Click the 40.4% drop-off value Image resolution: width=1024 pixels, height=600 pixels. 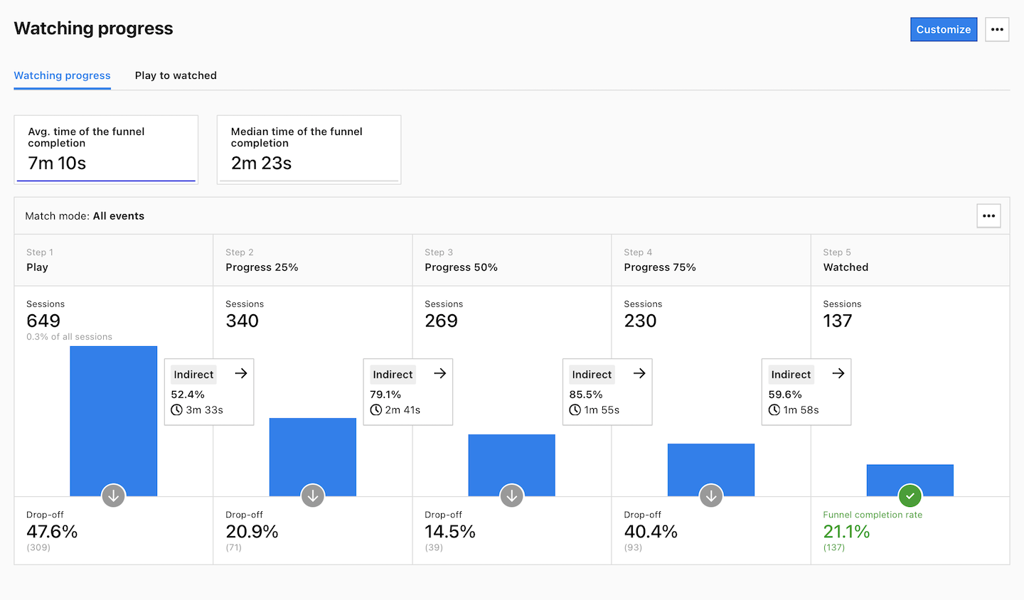click(x=651, y=532)
